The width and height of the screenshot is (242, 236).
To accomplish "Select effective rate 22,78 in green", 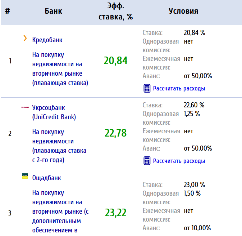I will point(115,133).
